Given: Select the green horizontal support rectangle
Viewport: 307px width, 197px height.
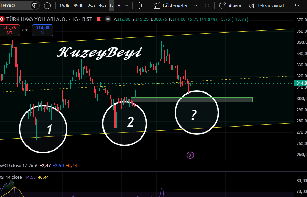Looking at the screenshot, I should click(x=192, y=100).
